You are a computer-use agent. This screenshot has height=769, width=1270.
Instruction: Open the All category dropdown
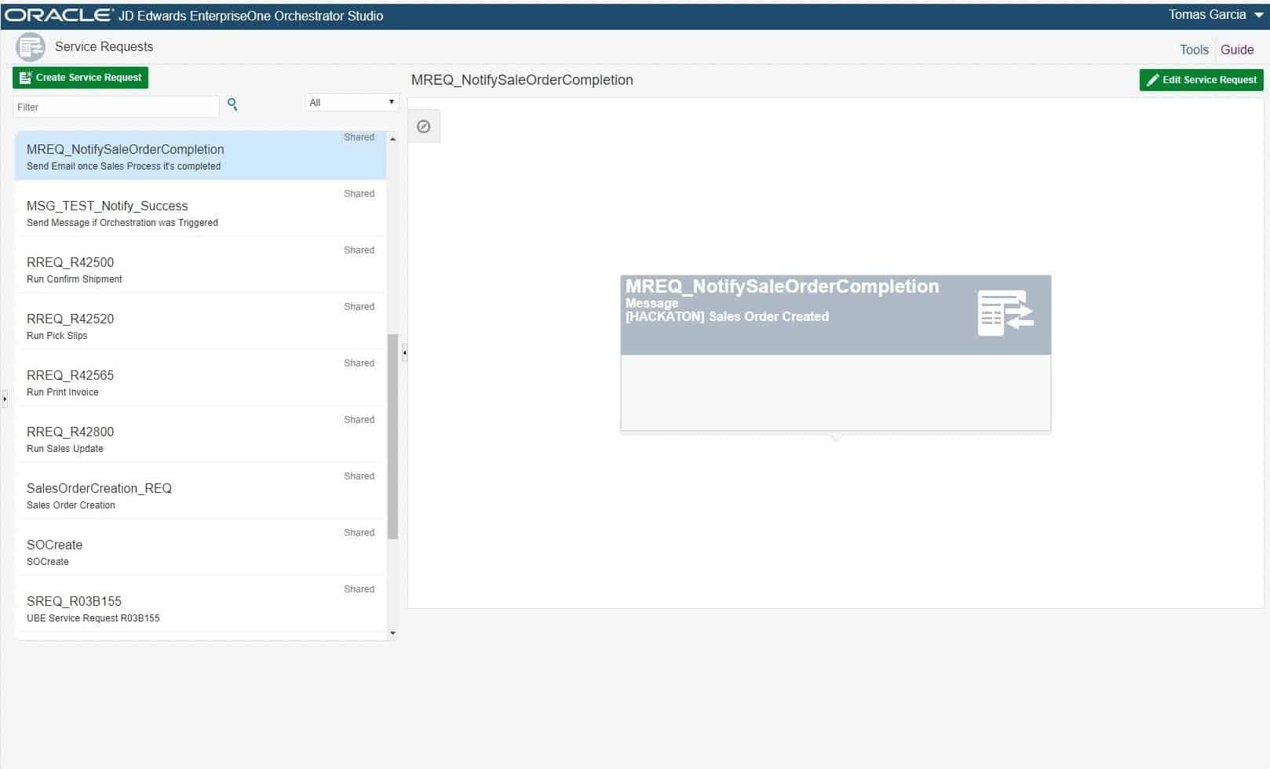tap(352, 103)
